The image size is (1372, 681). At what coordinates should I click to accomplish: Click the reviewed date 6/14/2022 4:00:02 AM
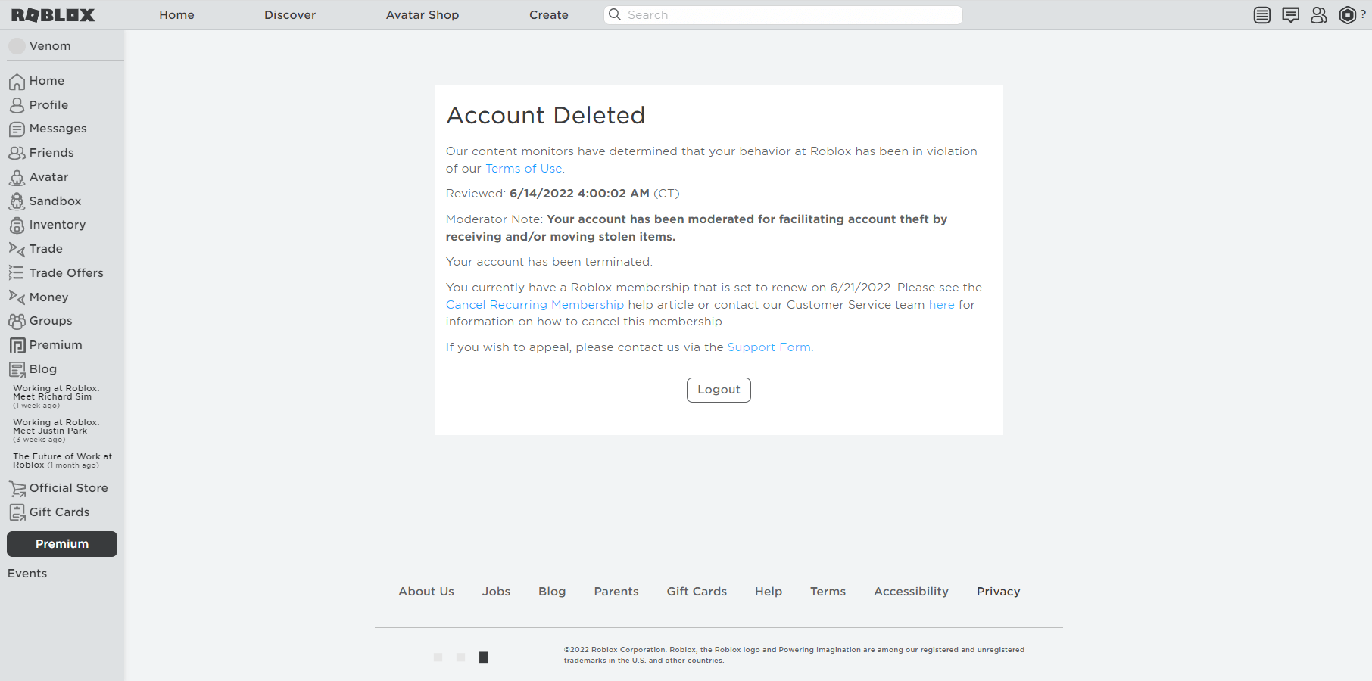pyautogui.click(x=579, y=194)
